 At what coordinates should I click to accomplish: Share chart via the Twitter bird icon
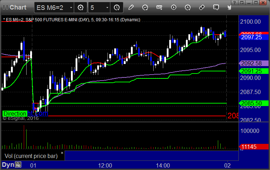[229, 7]
